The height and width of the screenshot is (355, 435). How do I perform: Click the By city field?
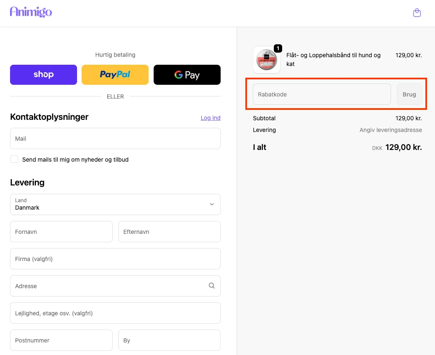pyautogui.click(x=169, y=340)
